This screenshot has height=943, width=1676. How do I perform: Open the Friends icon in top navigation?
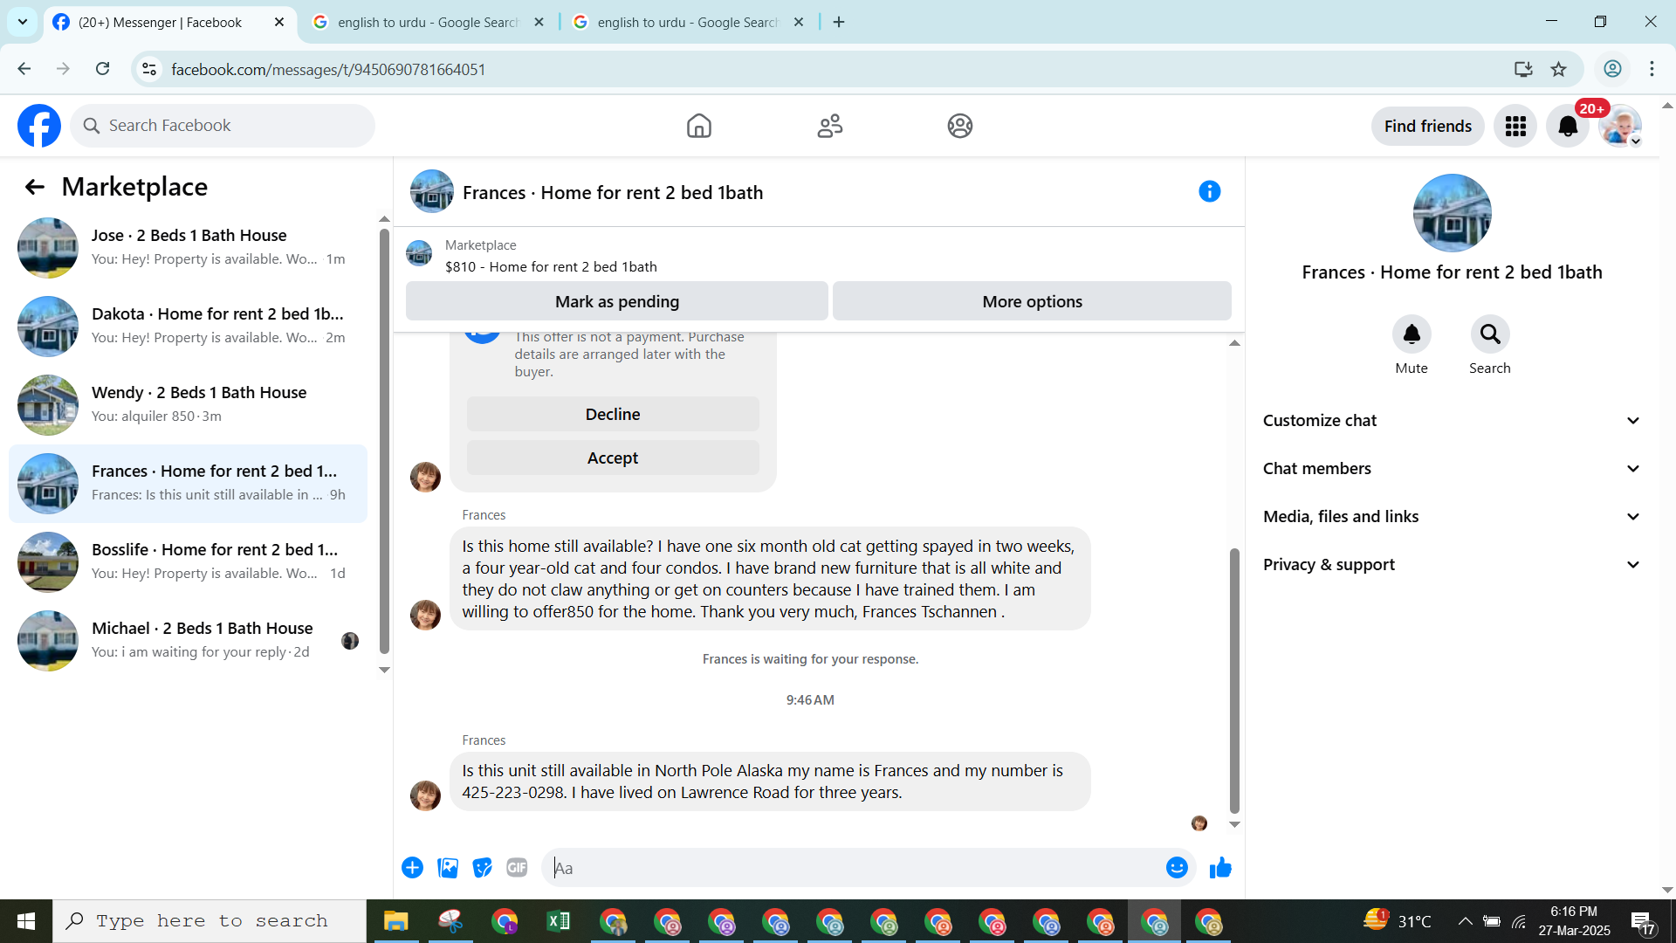pos(830,126)
